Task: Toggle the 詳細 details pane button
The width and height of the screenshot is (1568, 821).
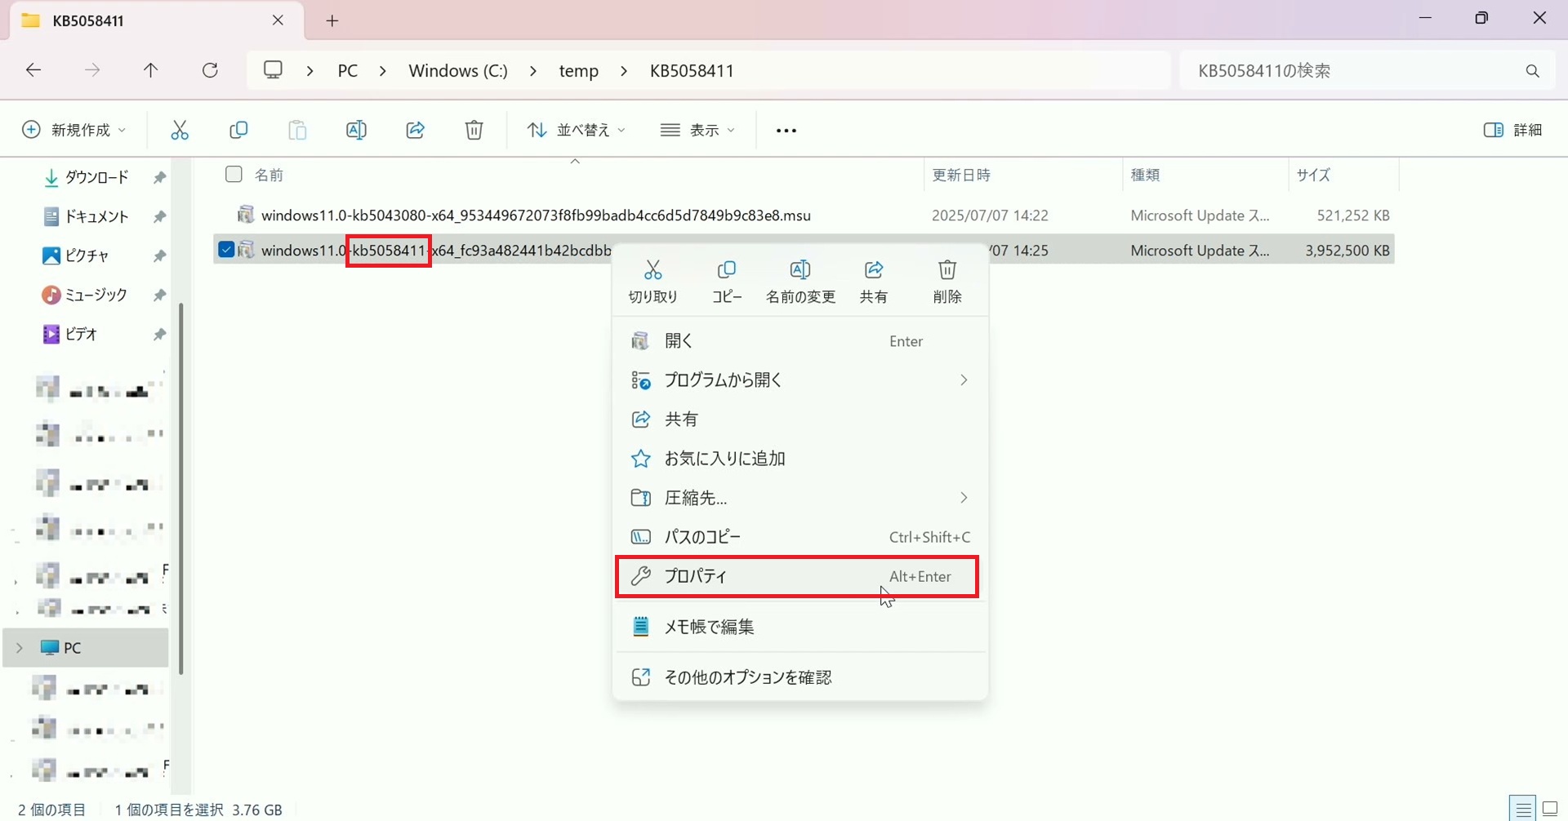Action: tap(1512, 131)
